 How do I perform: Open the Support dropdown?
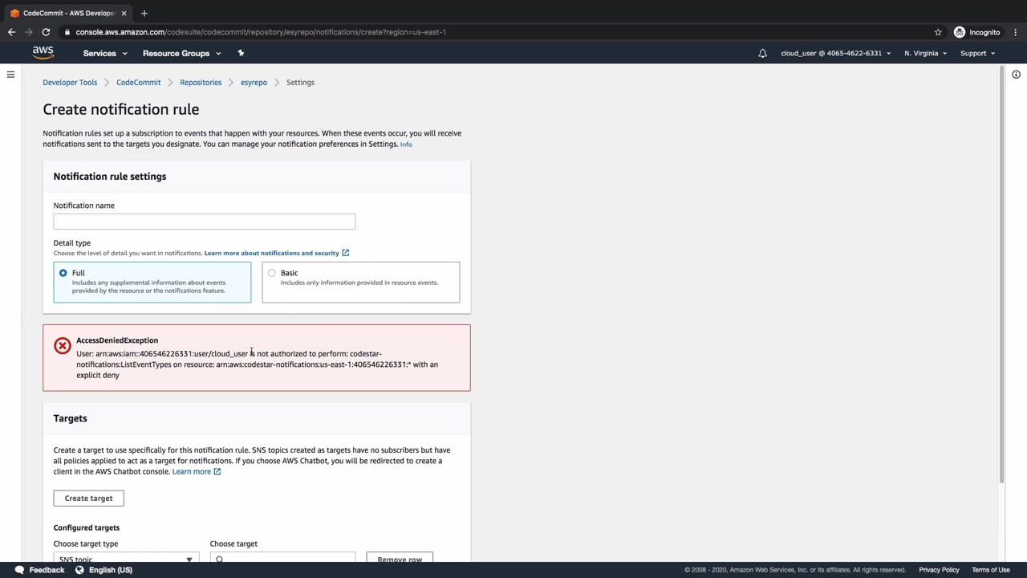(x=978, y=53)
